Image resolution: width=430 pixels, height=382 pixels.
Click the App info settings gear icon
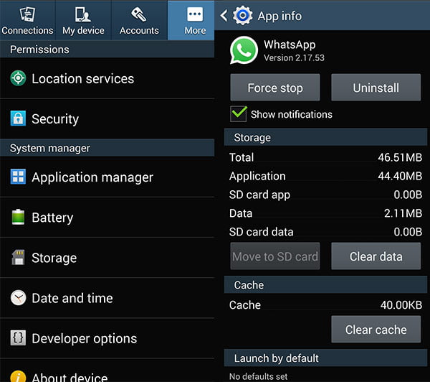coord(243,16)
